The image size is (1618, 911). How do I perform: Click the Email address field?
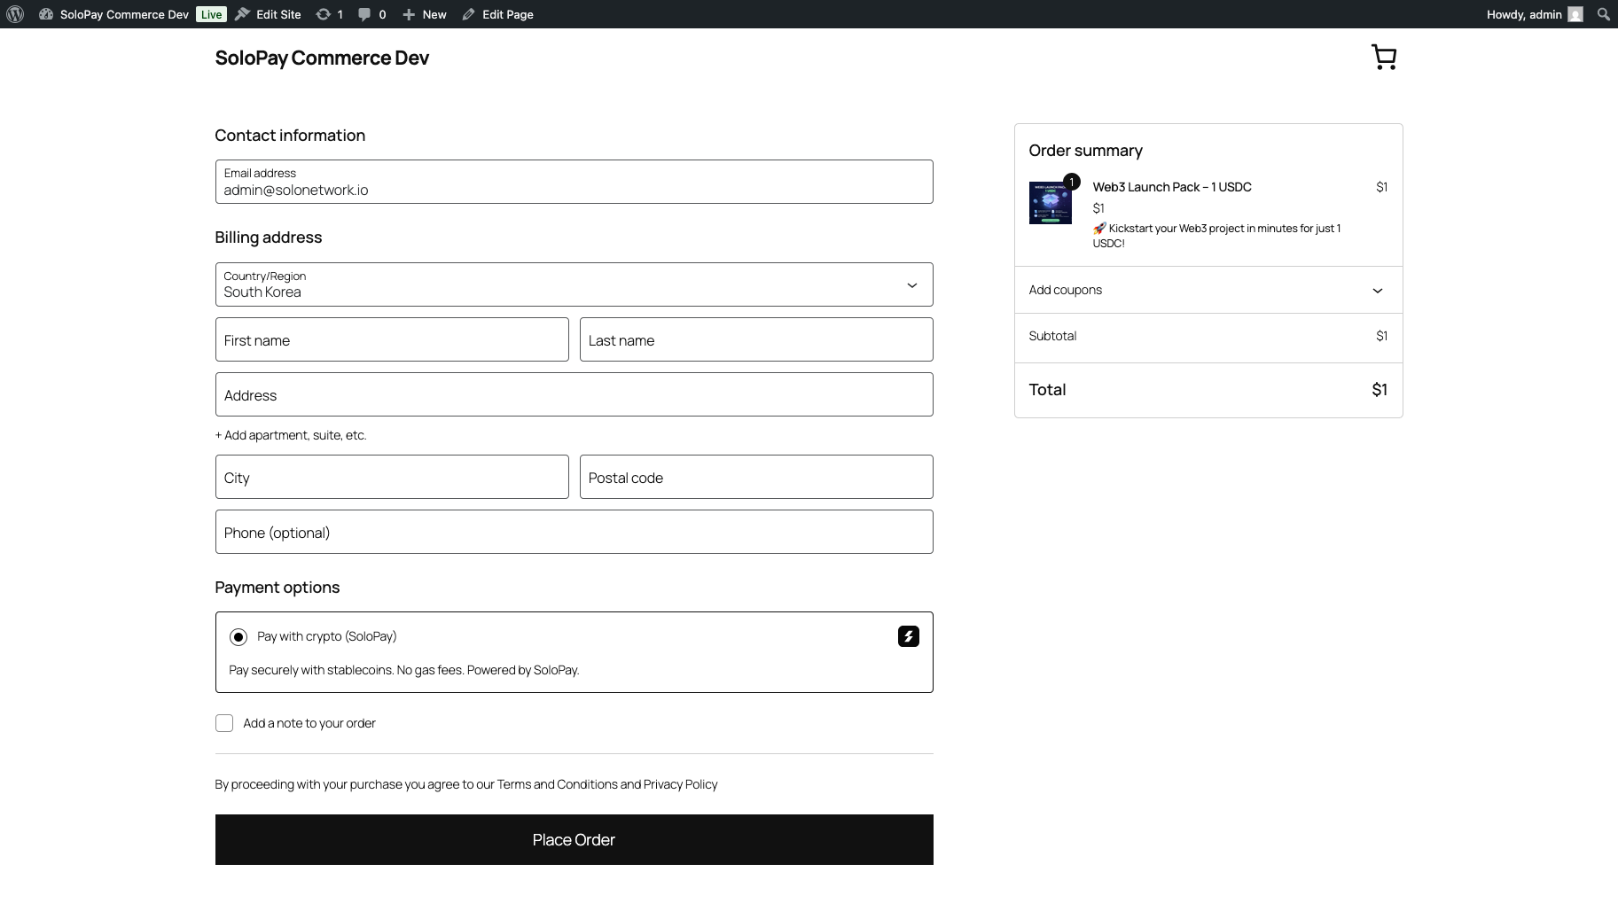click(574, 182)
